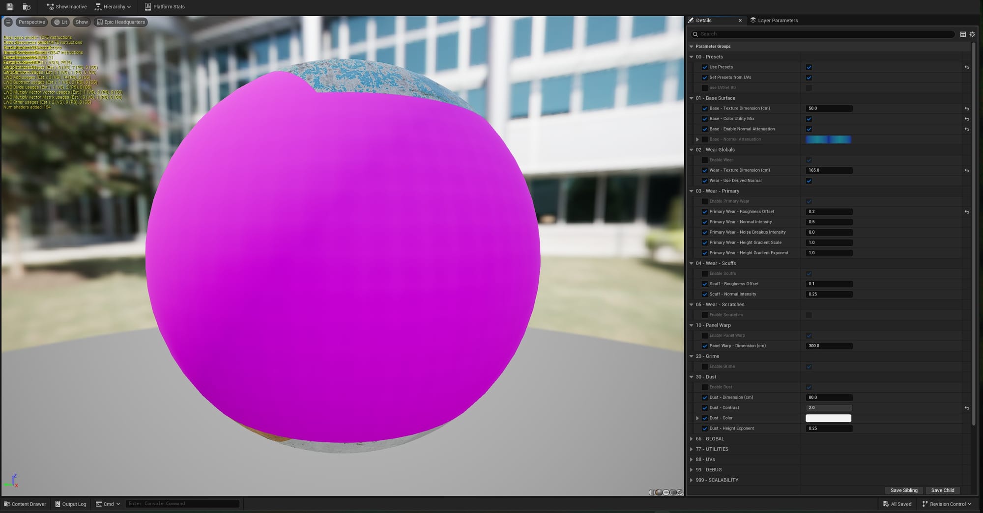983x513 pixels.
Task: Toggle Wear - Use Derived Normal value checkbox
Action: [809, 181]
